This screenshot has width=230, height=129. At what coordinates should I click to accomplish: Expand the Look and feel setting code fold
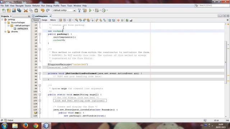pos(40,101)
